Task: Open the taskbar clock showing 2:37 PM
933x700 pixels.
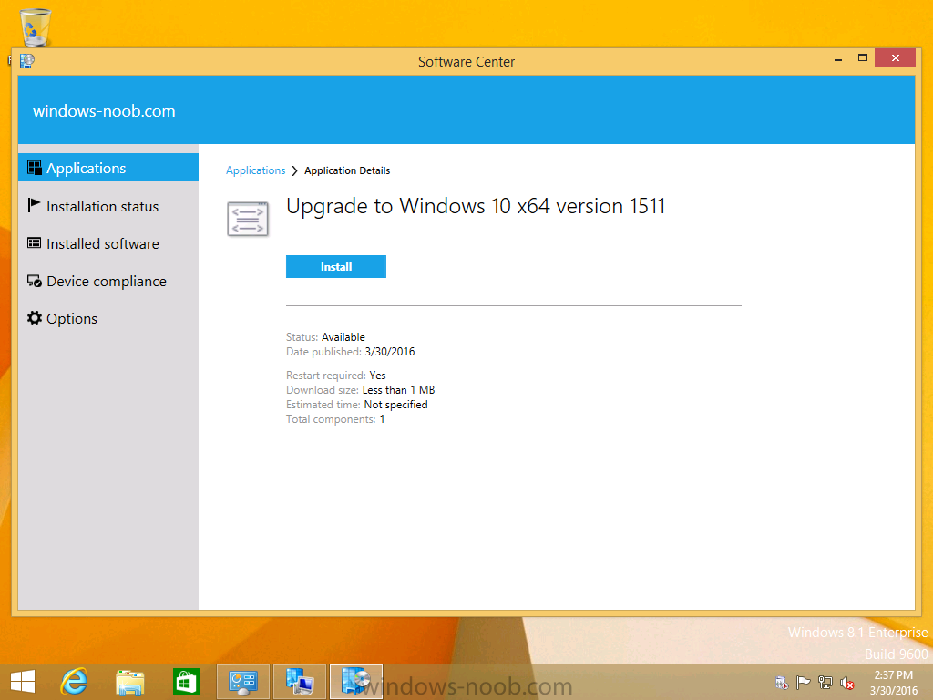Action: pyautogui.click(x=893, y=683)
